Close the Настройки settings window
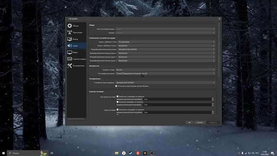Image resolution: width=277 pixels, height=156 pixels. pyautogui.click(x=219, y=19)
